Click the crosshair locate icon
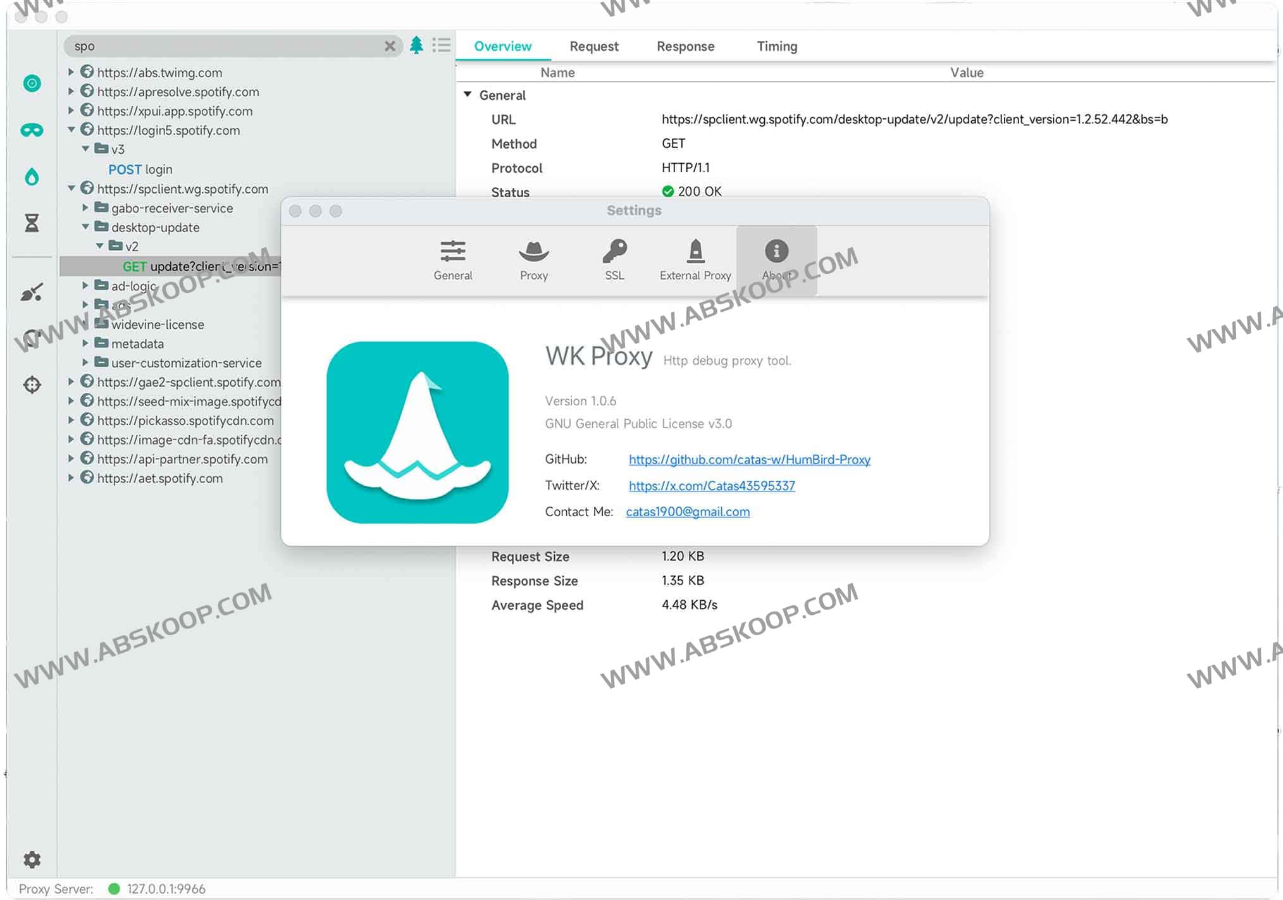 point(32,385)
